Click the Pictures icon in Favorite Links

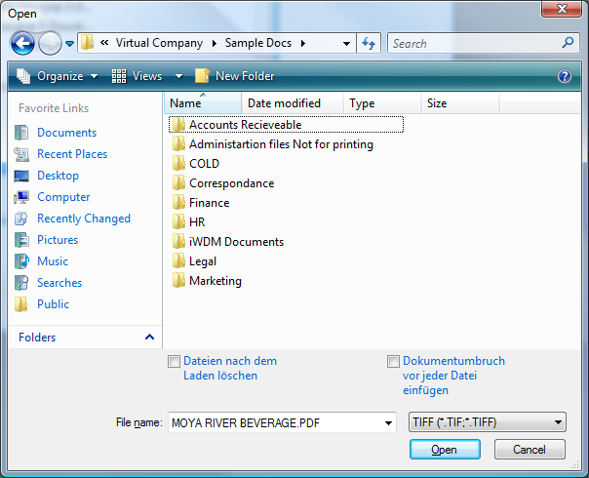click(x=21, y=240)
